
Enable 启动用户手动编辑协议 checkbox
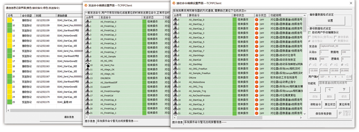tap(310, 33)
